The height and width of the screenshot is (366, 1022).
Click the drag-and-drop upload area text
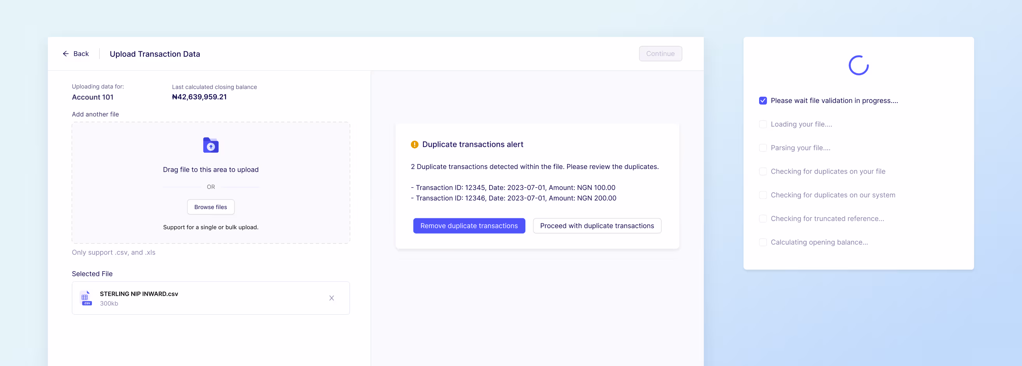pyautogui.click(x=211, y=169)
